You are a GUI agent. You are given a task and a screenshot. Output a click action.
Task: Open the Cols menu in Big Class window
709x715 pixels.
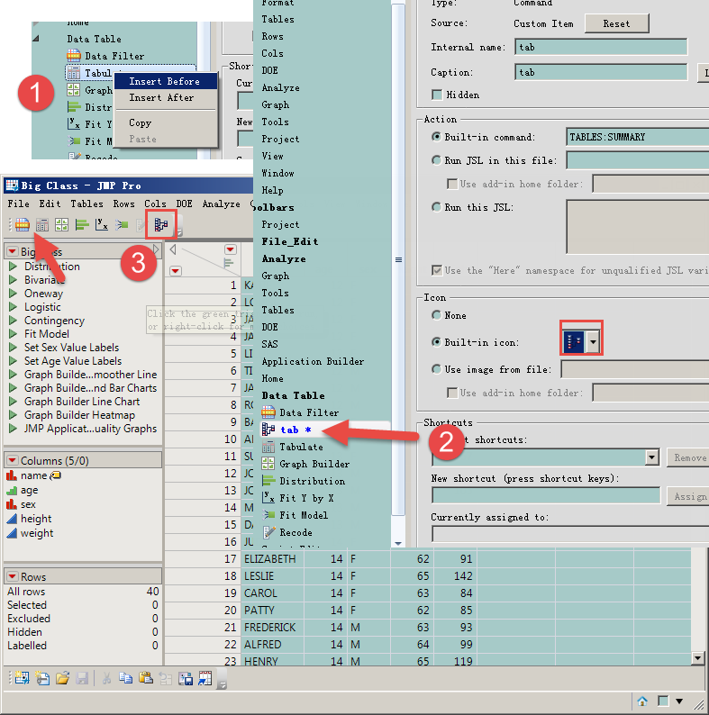point(155,204)
